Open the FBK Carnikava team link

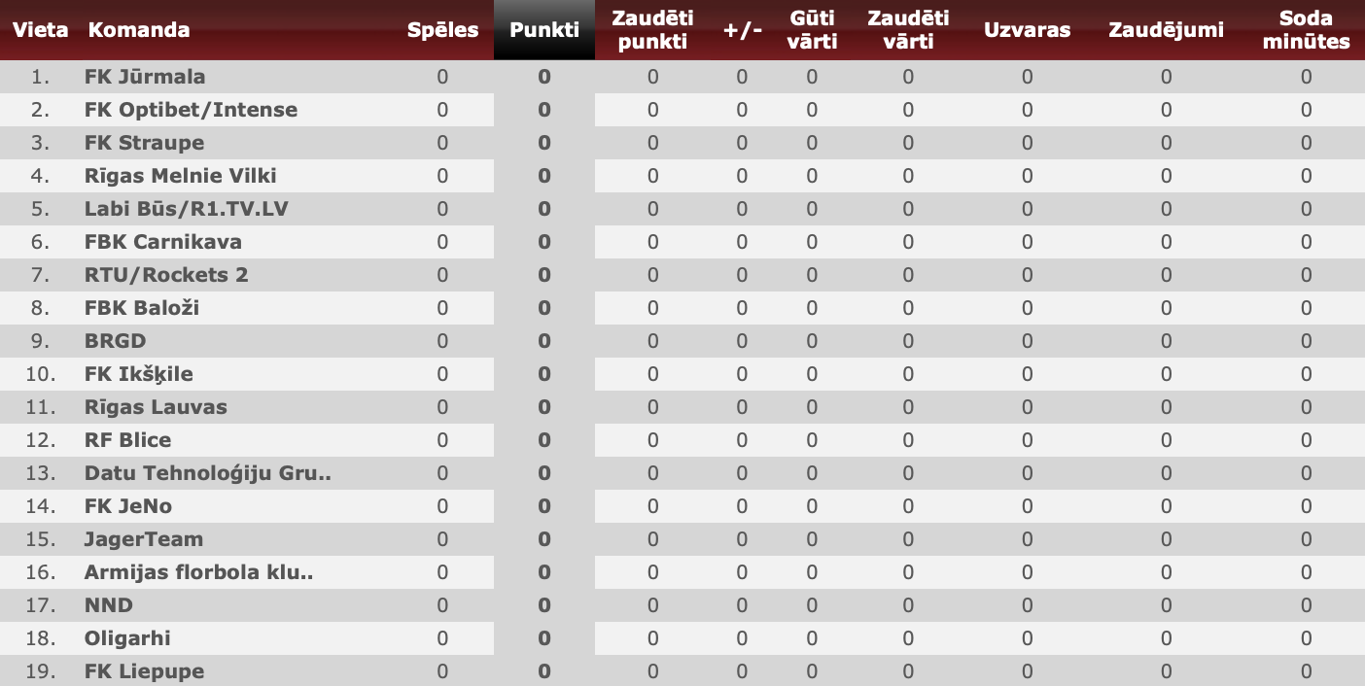(x=163, y=242)
